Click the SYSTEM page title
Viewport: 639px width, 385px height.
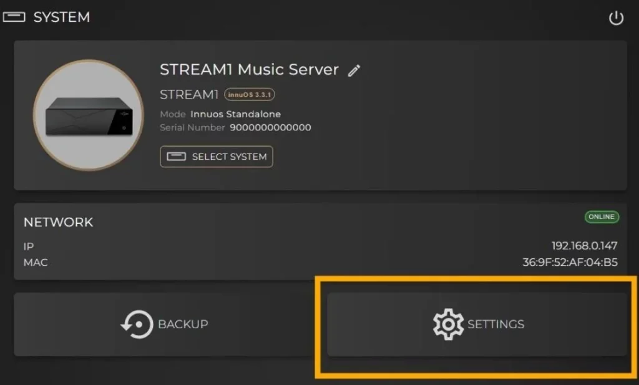tap(62, 17)
